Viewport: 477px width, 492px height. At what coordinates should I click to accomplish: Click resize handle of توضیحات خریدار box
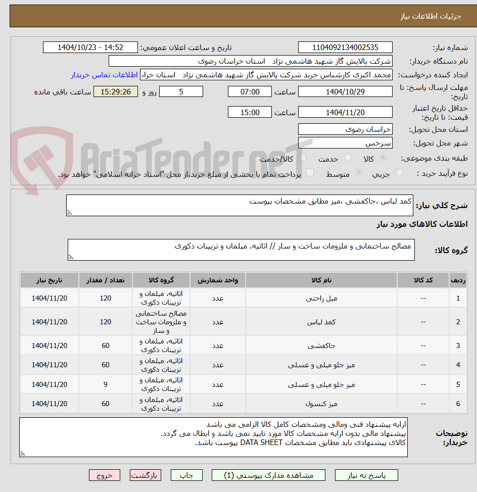click(22, 454)
